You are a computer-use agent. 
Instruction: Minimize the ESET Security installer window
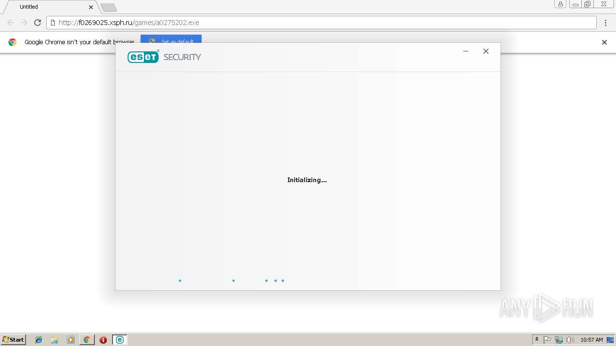[x=465, y=51]
